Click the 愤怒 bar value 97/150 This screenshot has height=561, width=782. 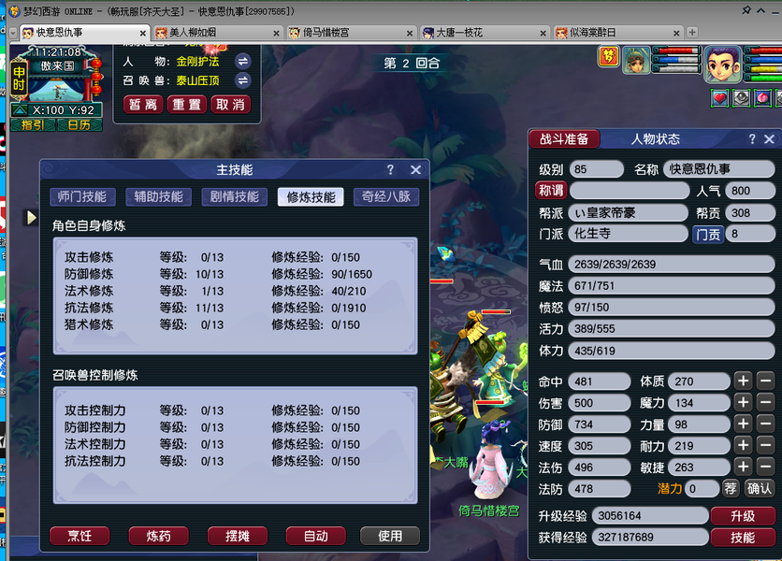672,308
